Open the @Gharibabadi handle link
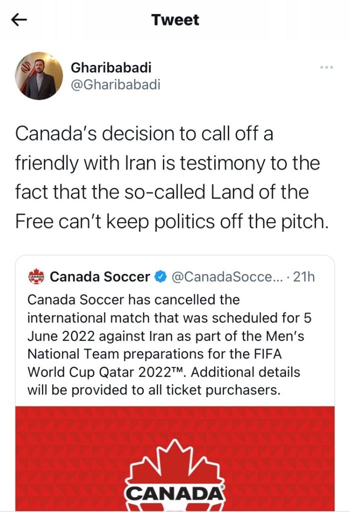Screen dimensions: 350x512 click(115, 84)
